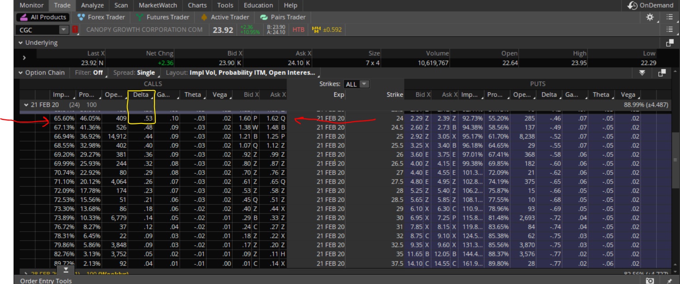Expand the underlying quote row arrow
Image resolution: width=680 pixels, height=284 pixels.
(24, 58)
